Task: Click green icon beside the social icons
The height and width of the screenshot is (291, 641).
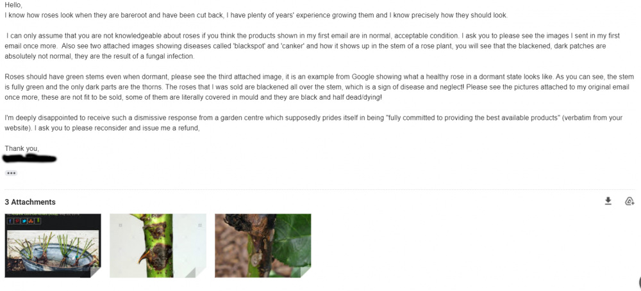Action: 38,221
